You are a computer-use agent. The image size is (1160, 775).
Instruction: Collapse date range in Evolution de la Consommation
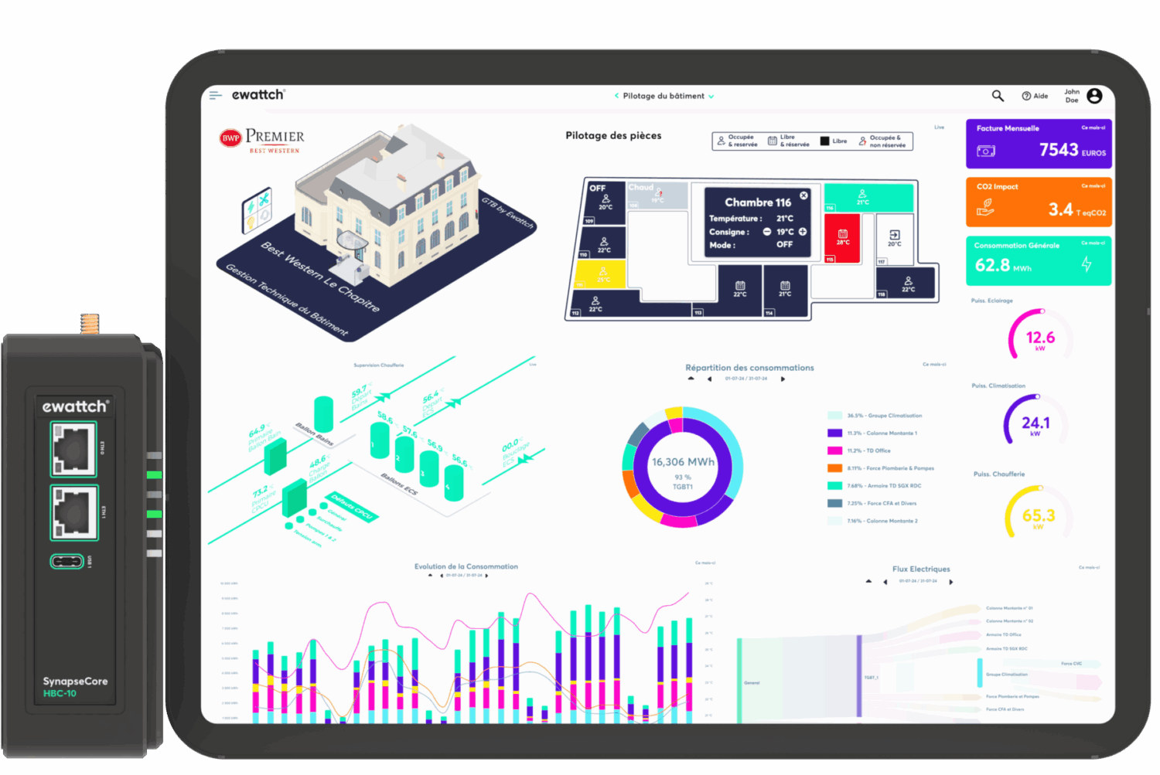pos(431,575)
